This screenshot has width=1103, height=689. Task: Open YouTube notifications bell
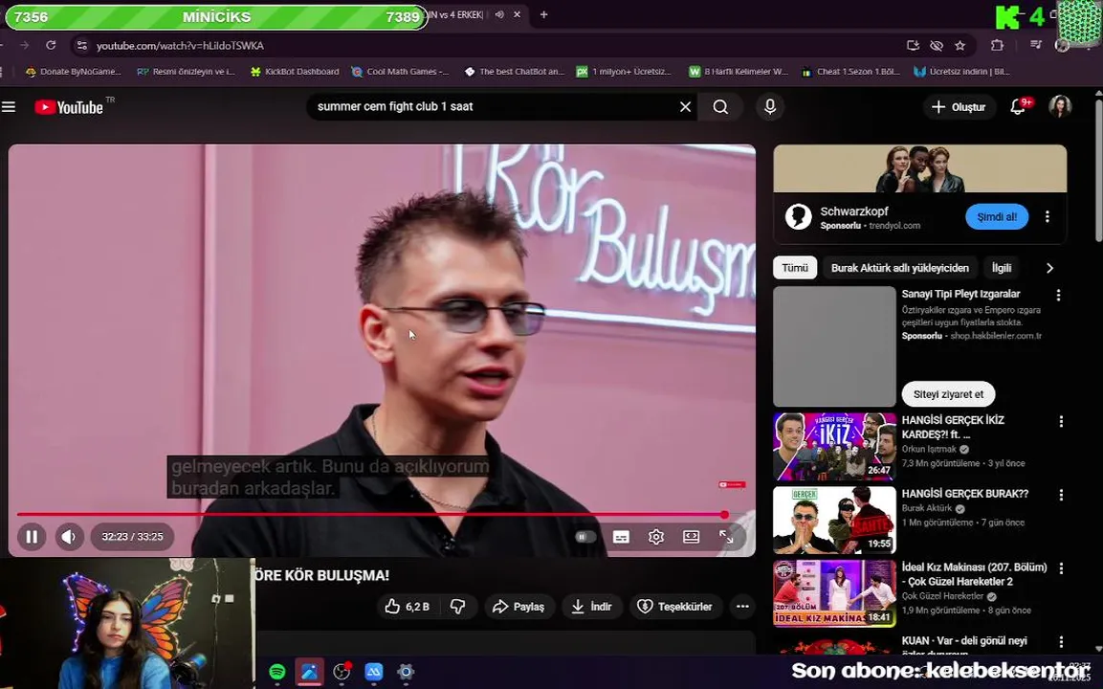pyautogui.click(x=1018, y=107)
